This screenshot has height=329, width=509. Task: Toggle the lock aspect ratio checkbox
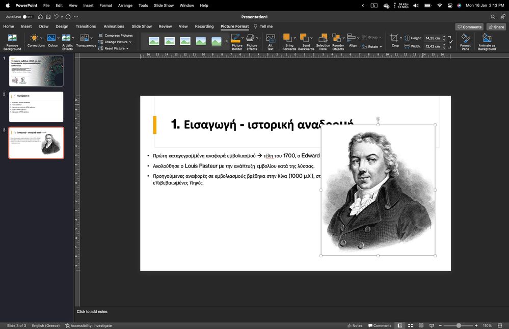tap(450, 42)
